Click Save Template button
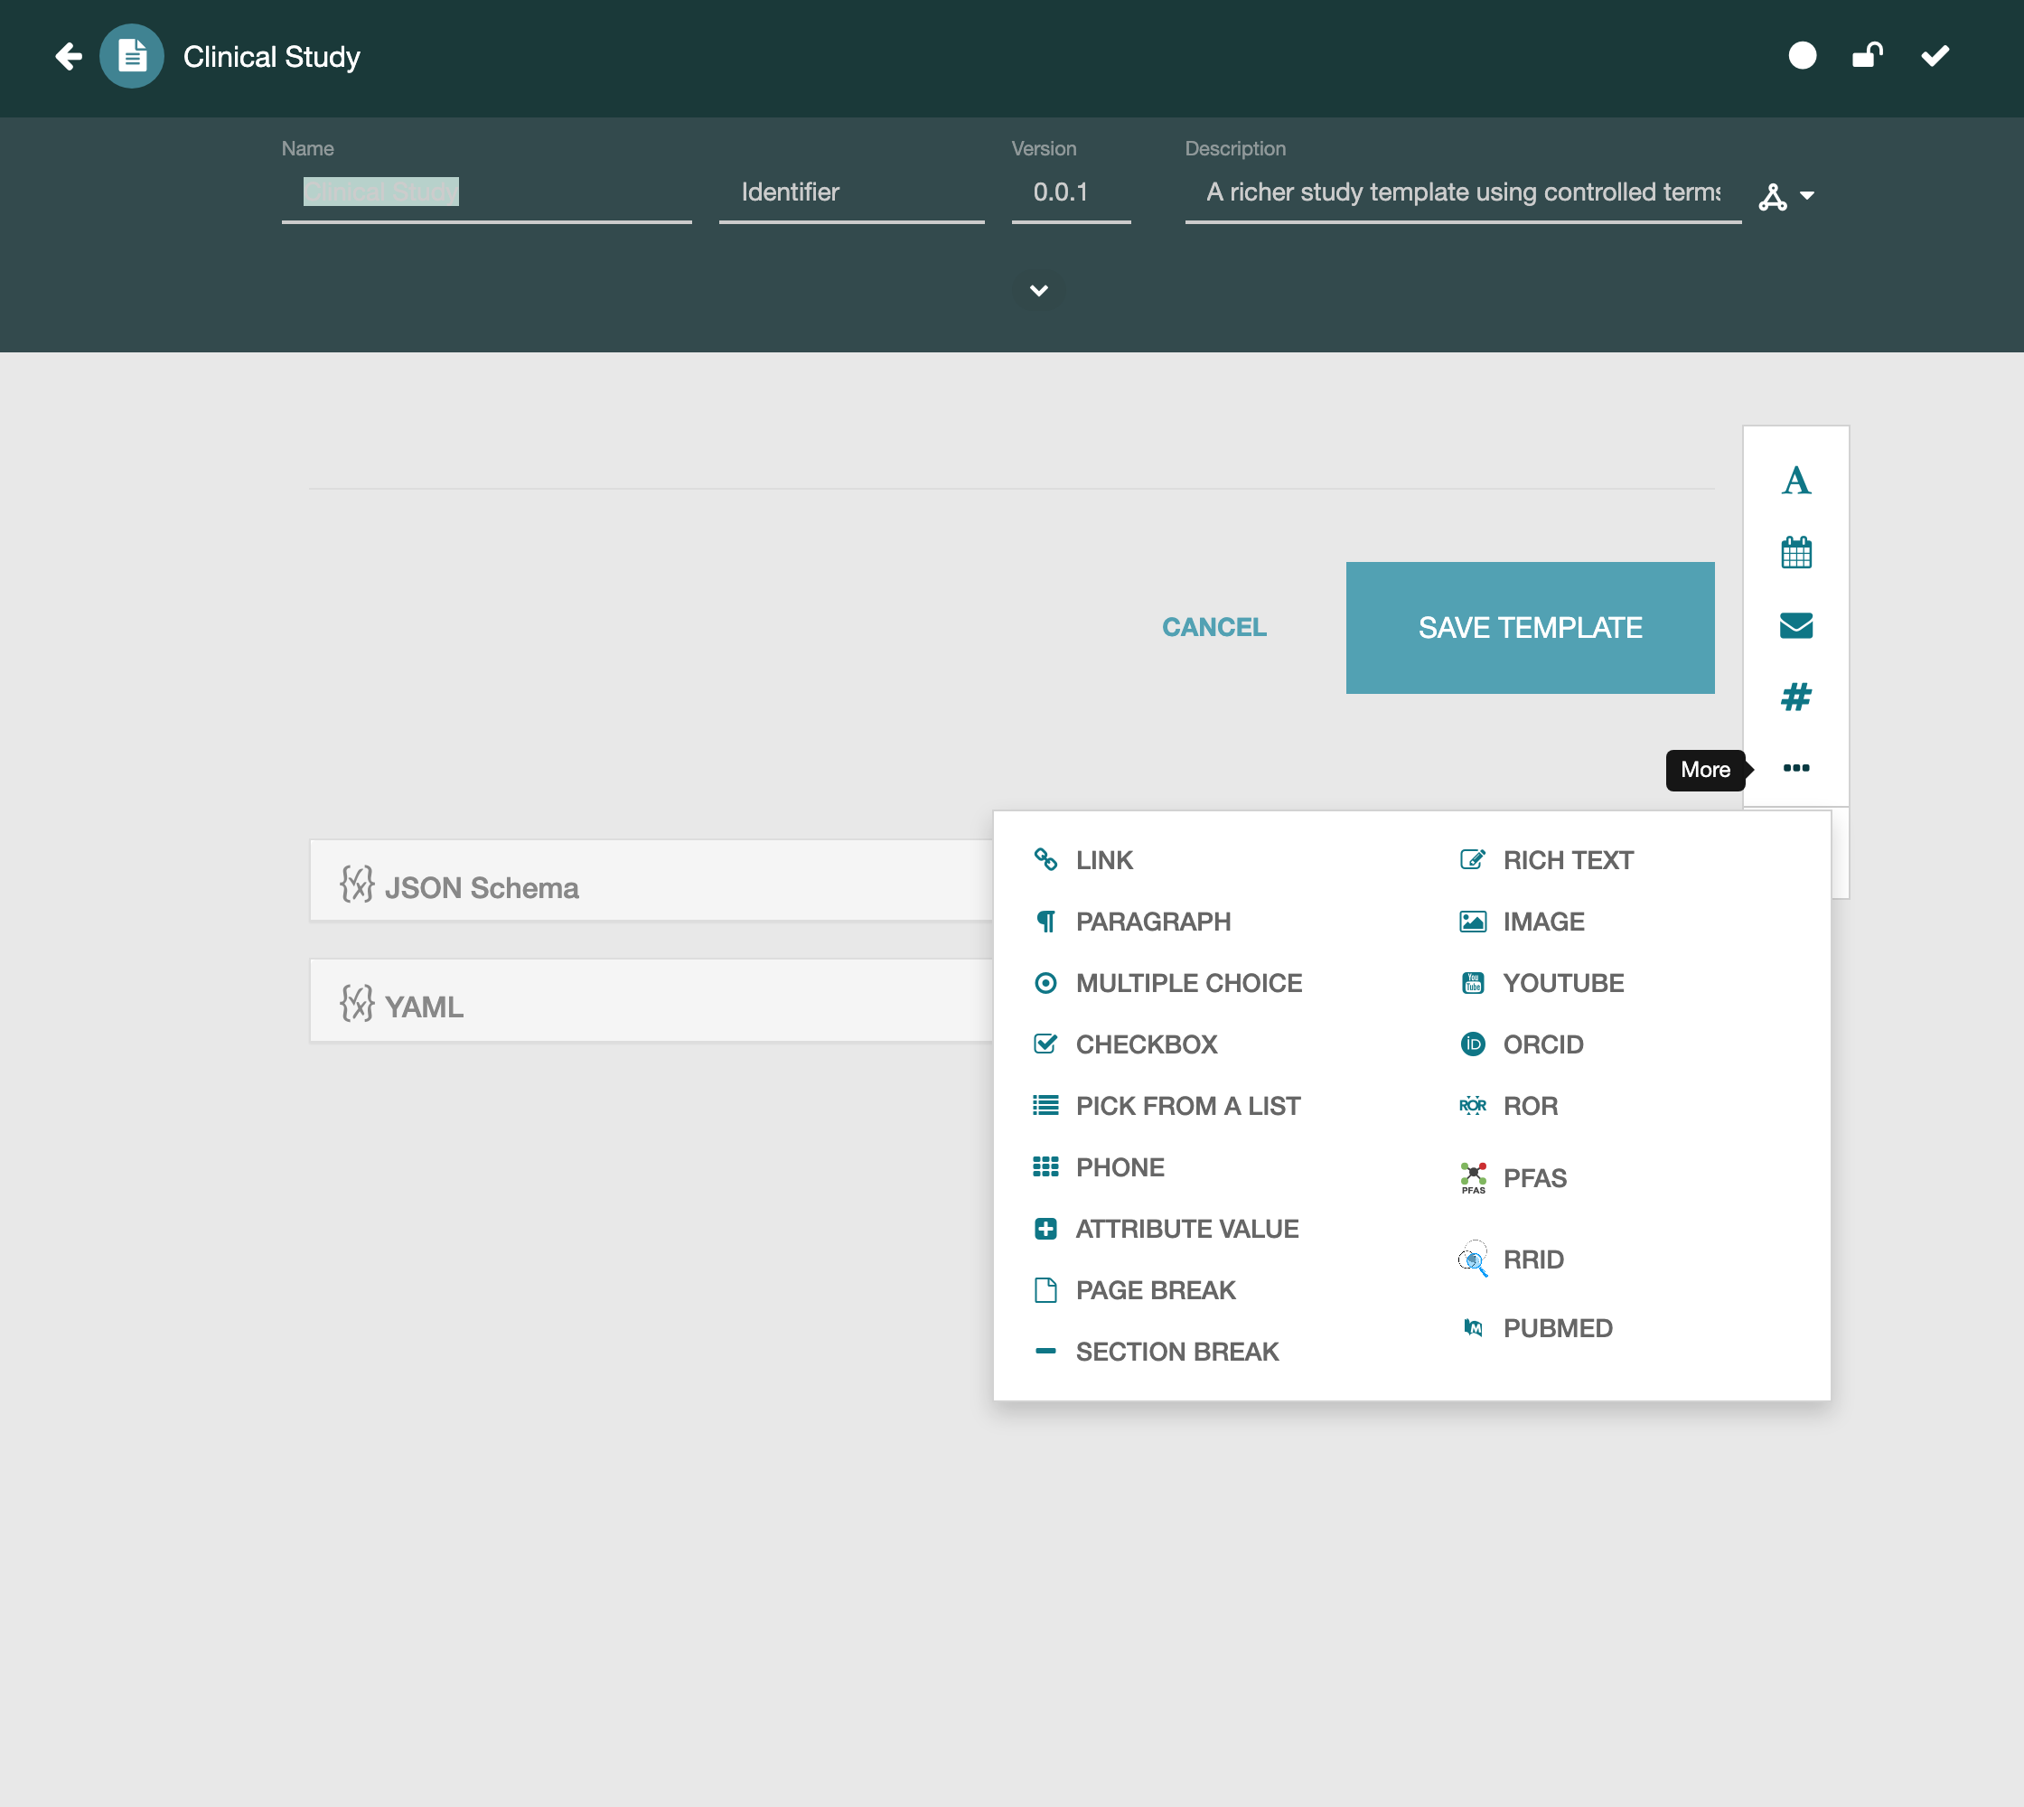Image resolution: width=2024 pixels, height=1807 pixels. coord(1530,628)
